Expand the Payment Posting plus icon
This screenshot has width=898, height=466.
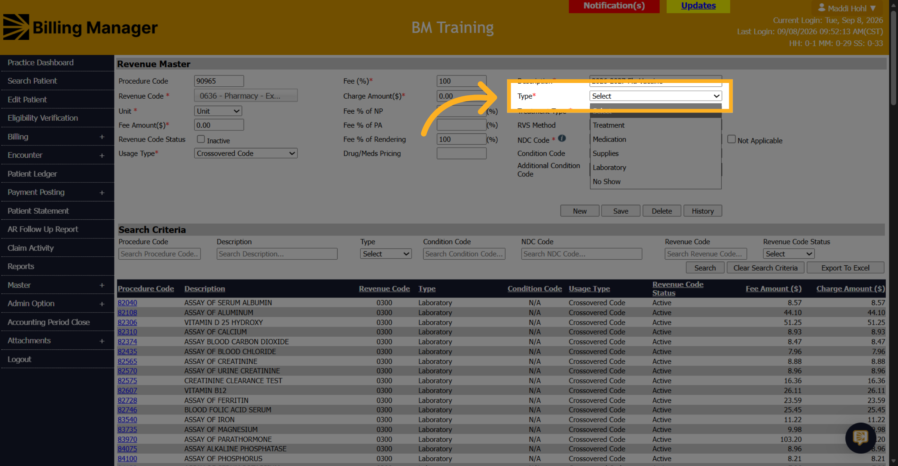[102, 193]
